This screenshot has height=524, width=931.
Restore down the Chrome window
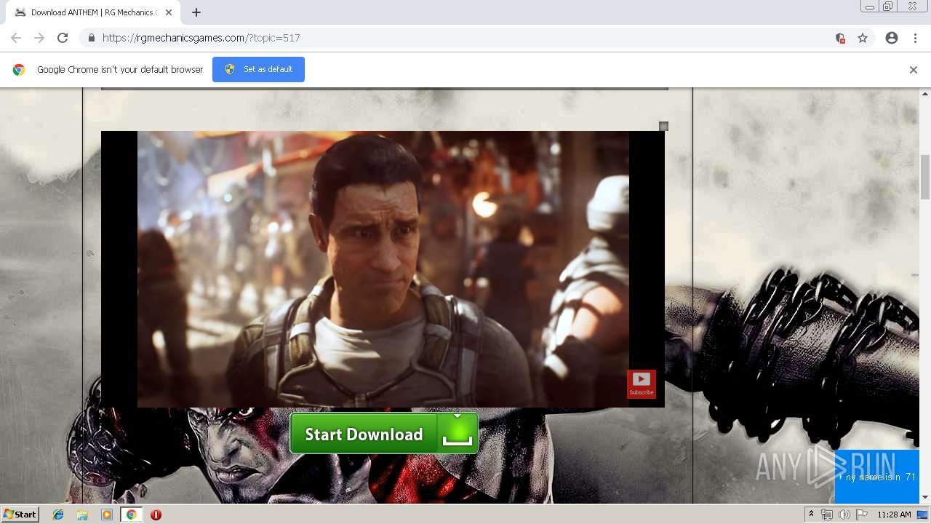[x=888, y=7]
